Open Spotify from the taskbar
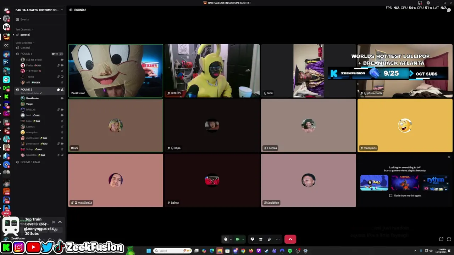Screen dimensions: 454x255 click(x=290, y=251)
